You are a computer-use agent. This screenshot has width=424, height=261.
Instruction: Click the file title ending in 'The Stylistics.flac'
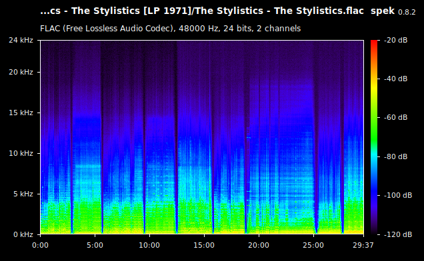pos(202,11)
